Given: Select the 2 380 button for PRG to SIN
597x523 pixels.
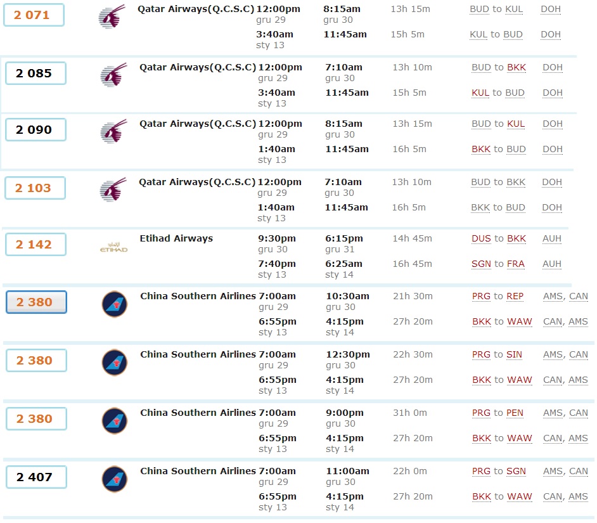Looking at the screenshot, I should coord(37,360).
